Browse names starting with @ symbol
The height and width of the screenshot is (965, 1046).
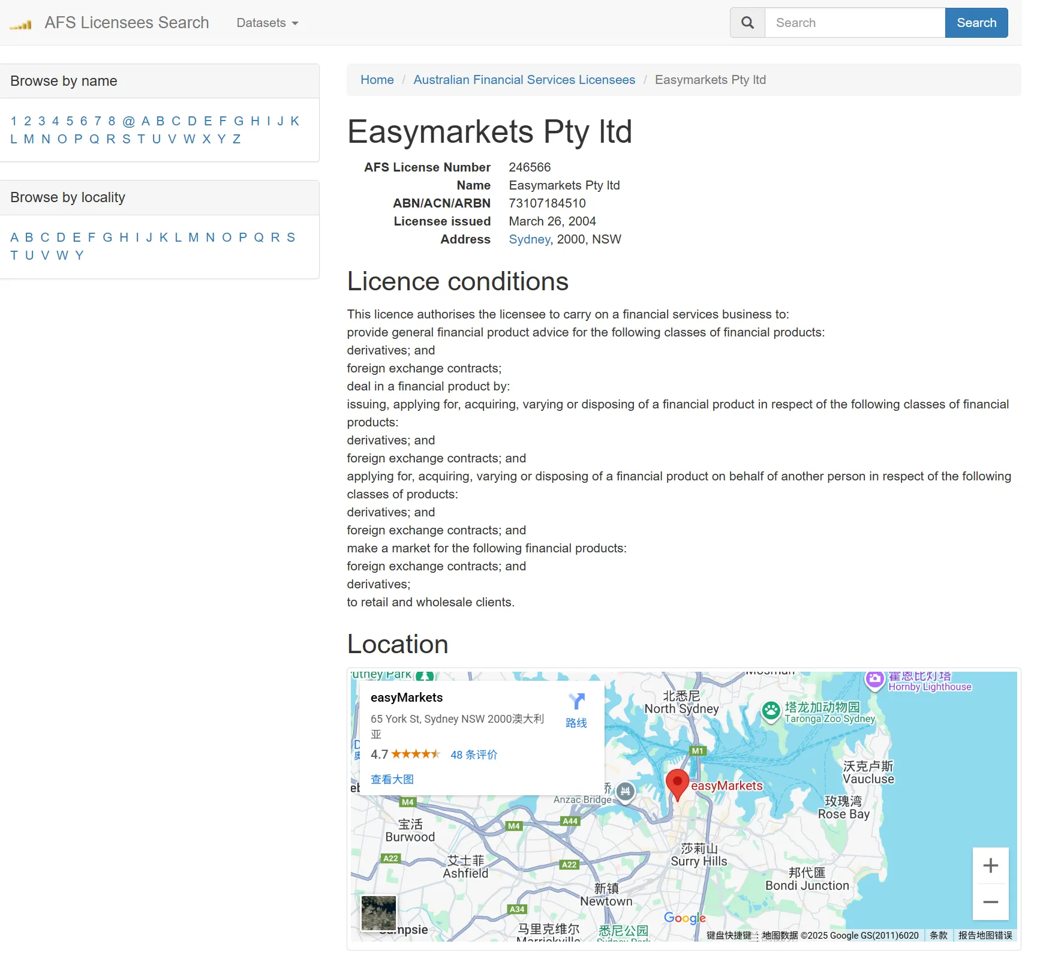click(128, 121)
